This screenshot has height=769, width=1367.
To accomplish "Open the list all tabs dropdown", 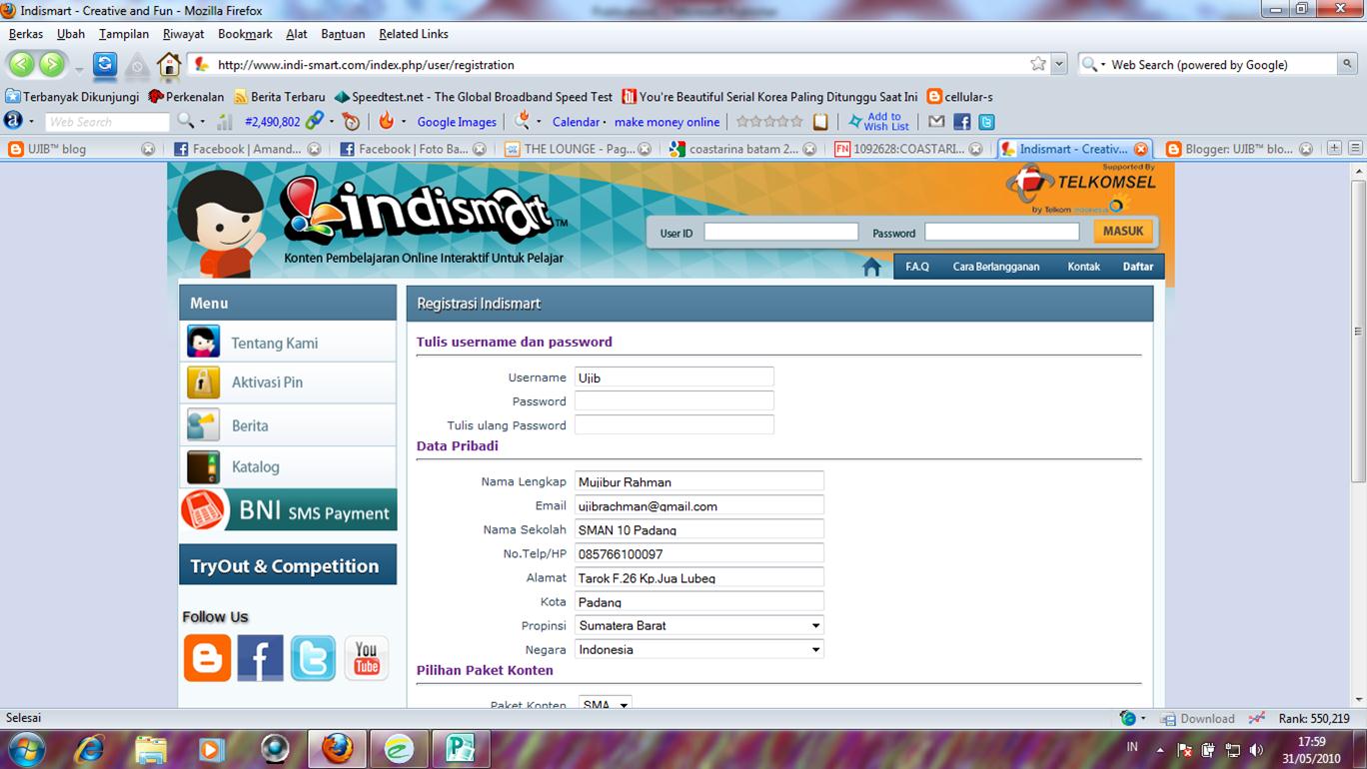I will click(1356, 148).
